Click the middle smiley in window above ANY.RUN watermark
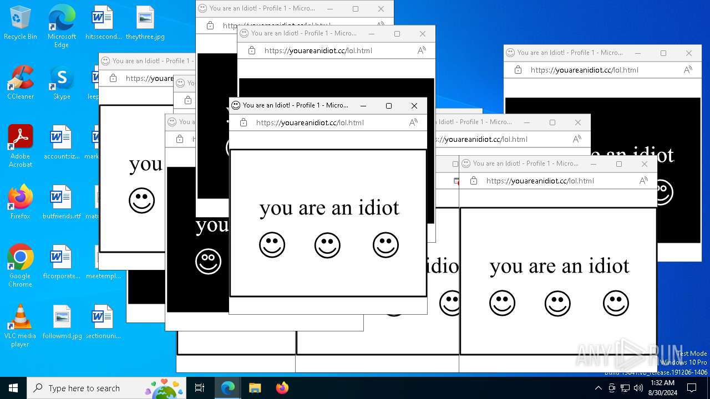710x399 pixels. [x=557, y=303]
